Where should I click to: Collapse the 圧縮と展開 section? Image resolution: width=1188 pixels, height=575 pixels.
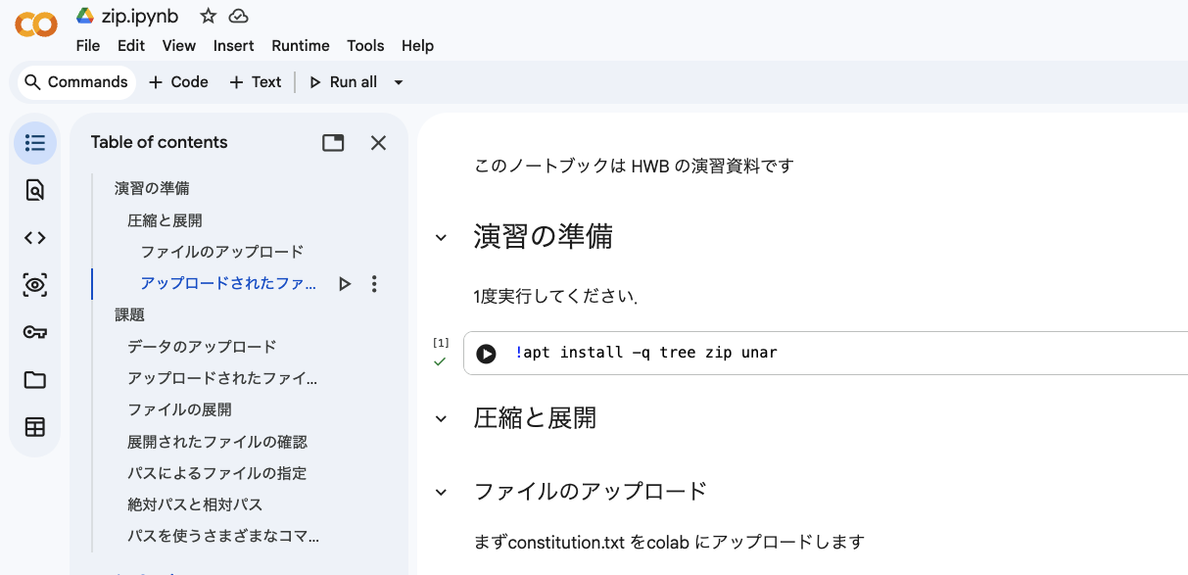click(441, 418)
